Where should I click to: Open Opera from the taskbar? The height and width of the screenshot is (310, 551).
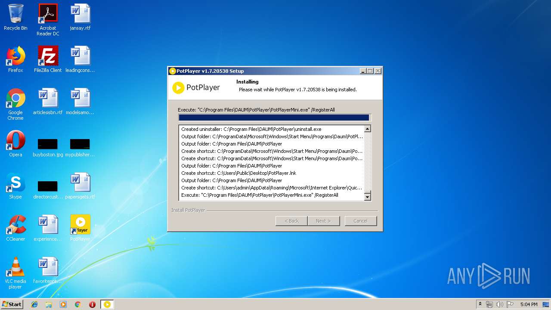92,304
